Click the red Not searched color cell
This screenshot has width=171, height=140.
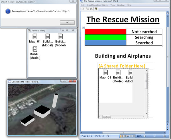pos(105,32)
